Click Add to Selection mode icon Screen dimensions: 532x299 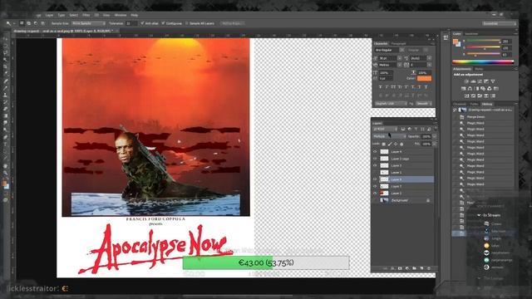(28, 23)
